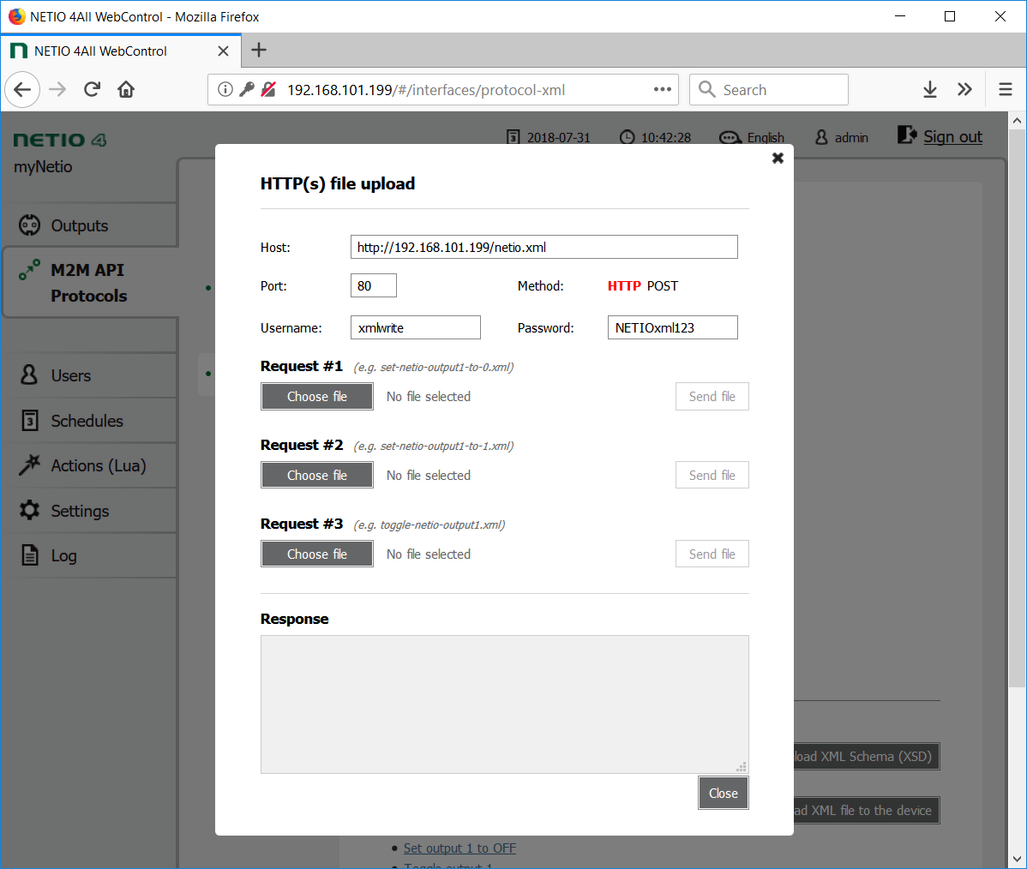1027x869 pixels.
Task: Open the Firefox downloads arrow icon
Action: click(x=929, y=89)
